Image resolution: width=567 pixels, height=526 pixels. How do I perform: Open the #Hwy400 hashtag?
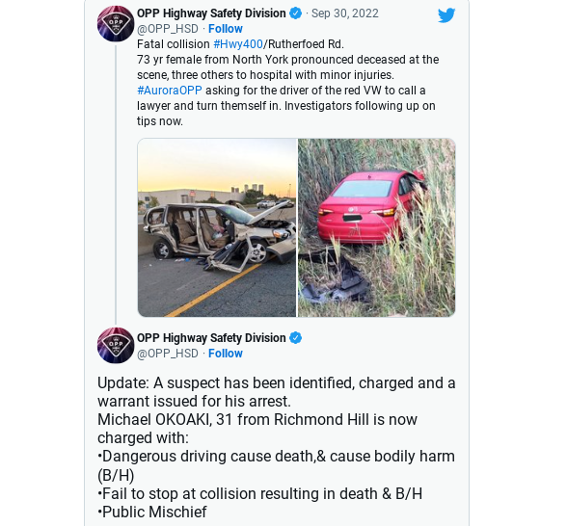(x=238, y=44)
